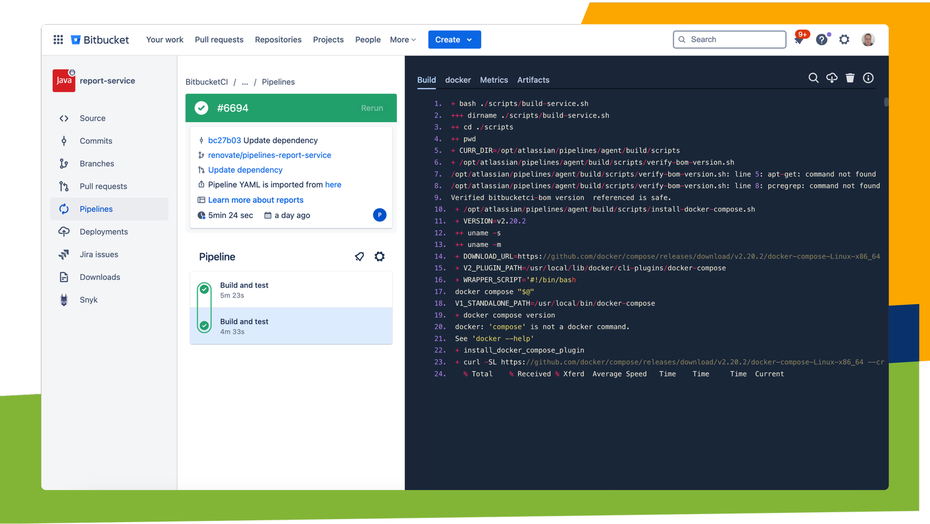The image size is (930, 524).
Task: Open pipeline settings with the gear icon
Action: tap(379, 256)
